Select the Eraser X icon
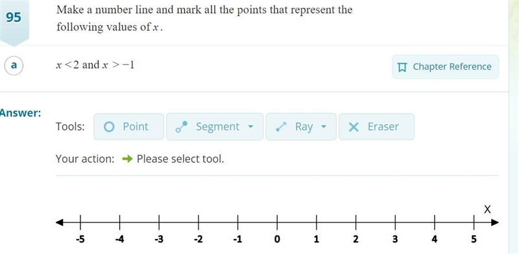The width and height of the screenshot is (519, 254). (354, 127)
